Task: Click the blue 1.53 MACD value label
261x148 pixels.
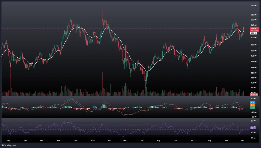Action: tap(246, 102)
